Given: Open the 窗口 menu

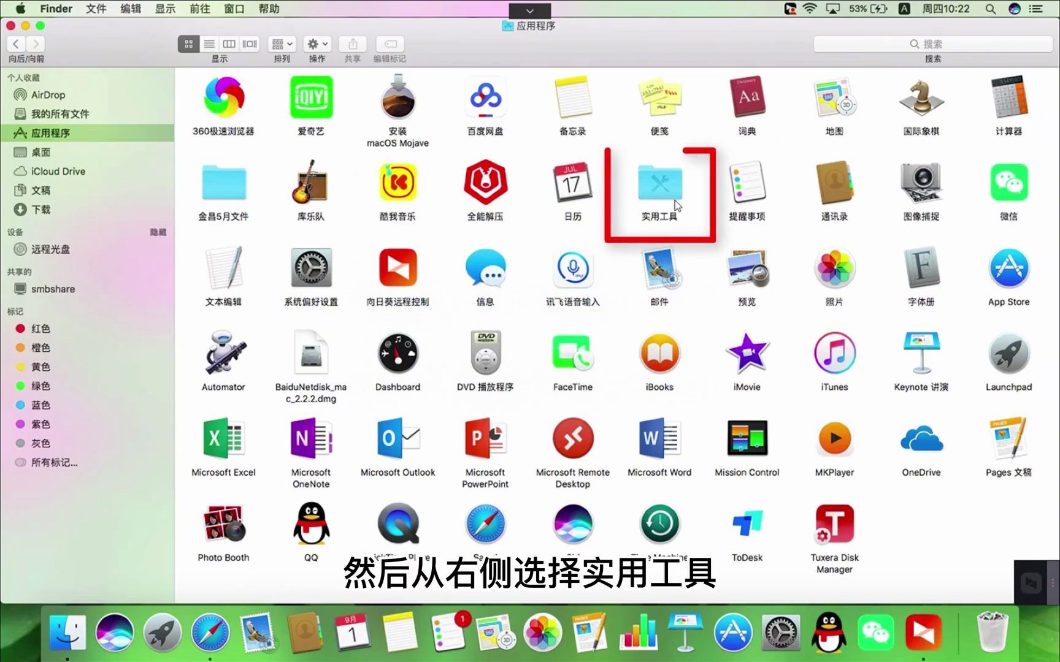Looking at the screenshot, I should pos(234,9).
